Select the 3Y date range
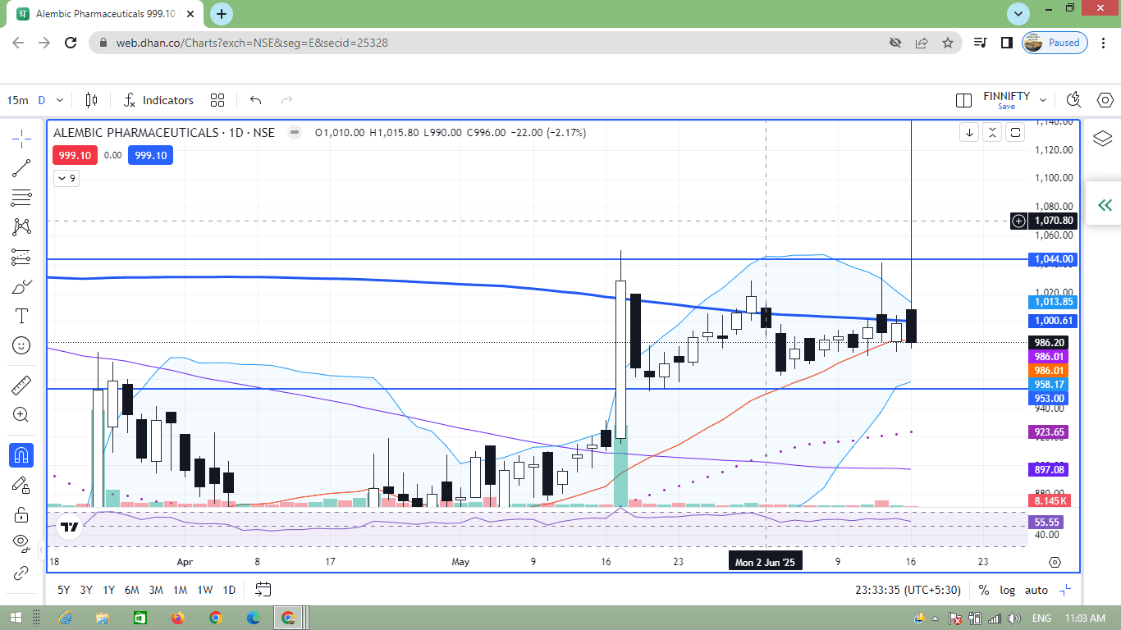The height and width of the screenshot is (630, 1121). pos(86,590)
